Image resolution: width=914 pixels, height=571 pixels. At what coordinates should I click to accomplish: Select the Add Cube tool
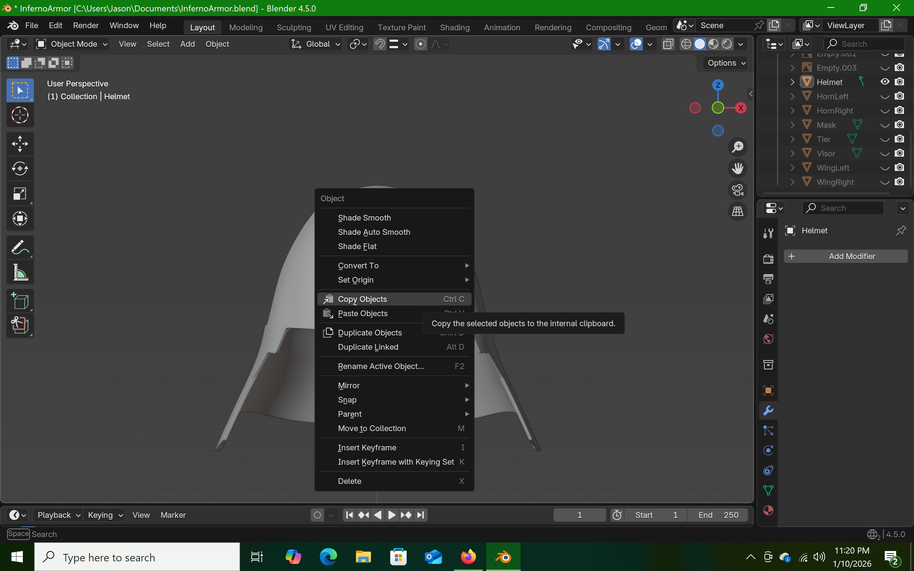[20, 301]
